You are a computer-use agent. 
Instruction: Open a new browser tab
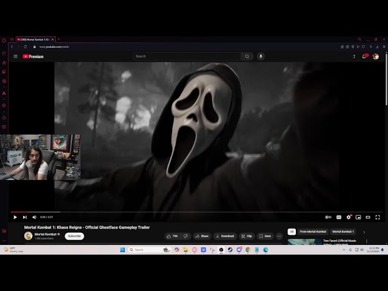coord(59,39)
